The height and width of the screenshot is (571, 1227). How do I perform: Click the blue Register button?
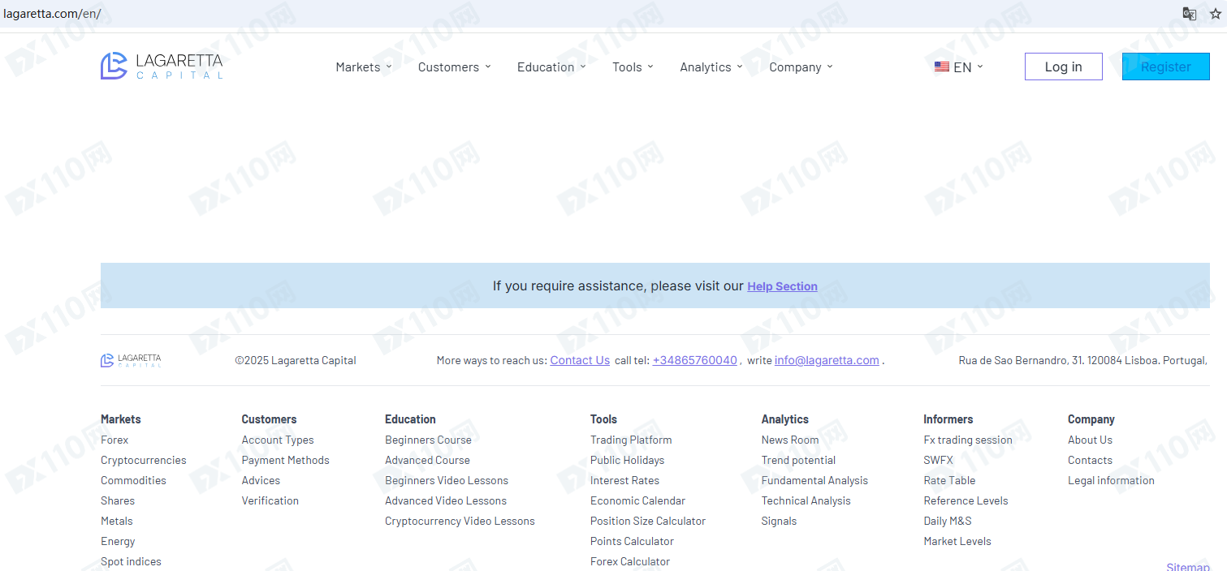1165,67
